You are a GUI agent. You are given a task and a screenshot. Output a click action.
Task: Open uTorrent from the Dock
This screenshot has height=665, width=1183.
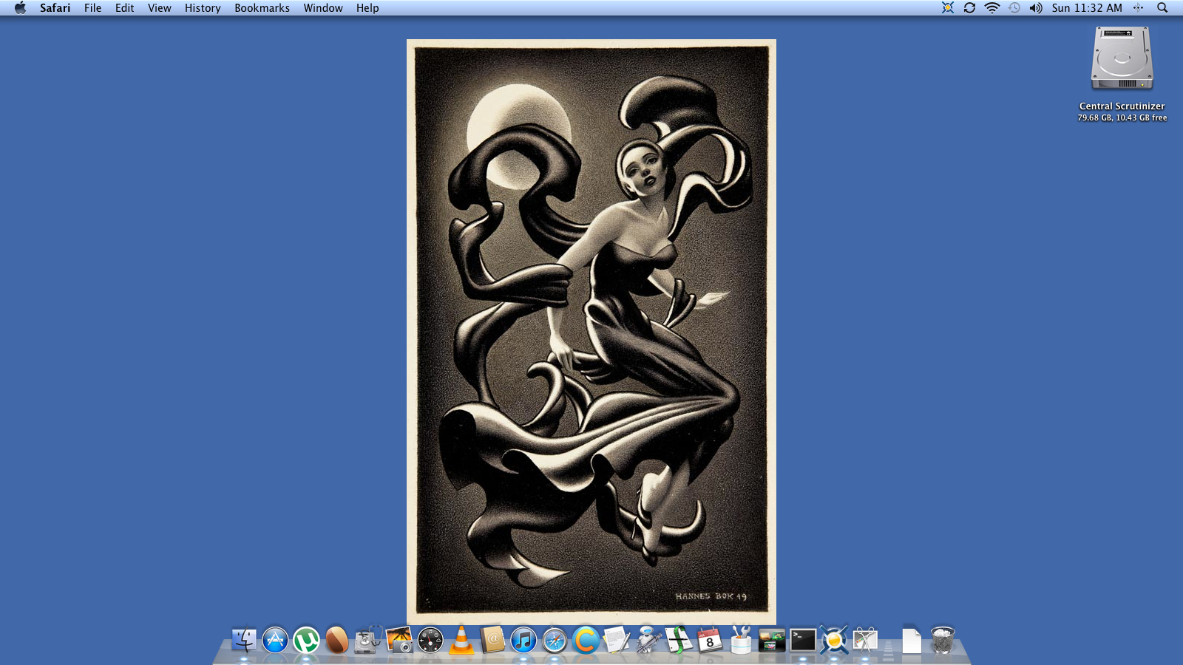[306, 640]
